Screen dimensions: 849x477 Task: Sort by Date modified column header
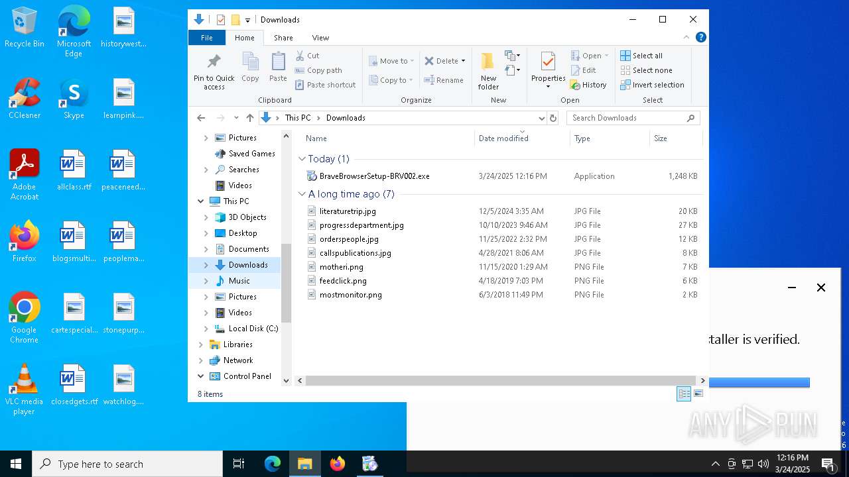(503, 138)
